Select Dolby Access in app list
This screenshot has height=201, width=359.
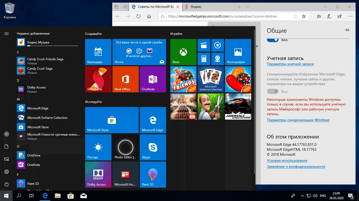click(48, 90)
